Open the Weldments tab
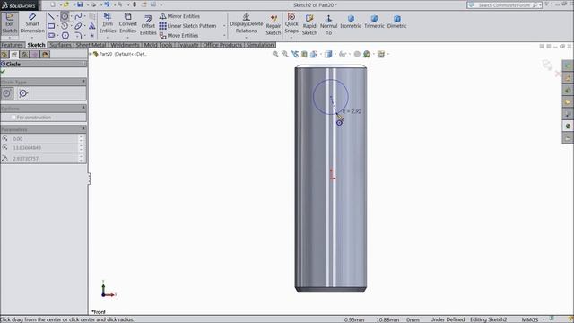 pyautogui.click(x=125, y=45)
